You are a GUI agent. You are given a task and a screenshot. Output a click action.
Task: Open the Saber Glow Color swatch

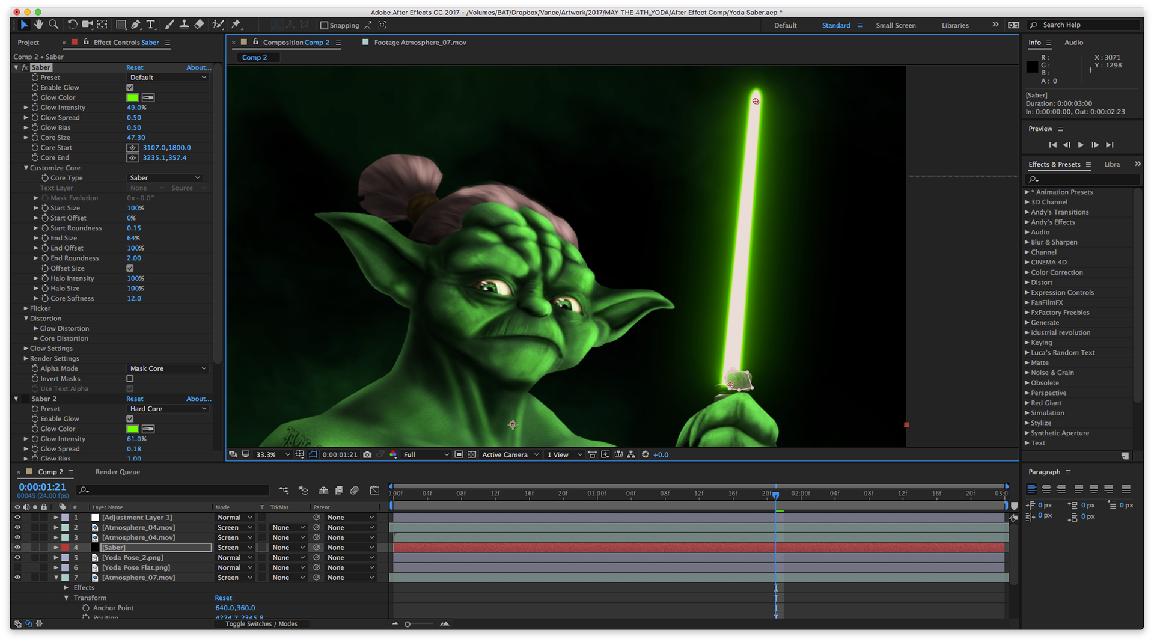(x=132, y=98)
